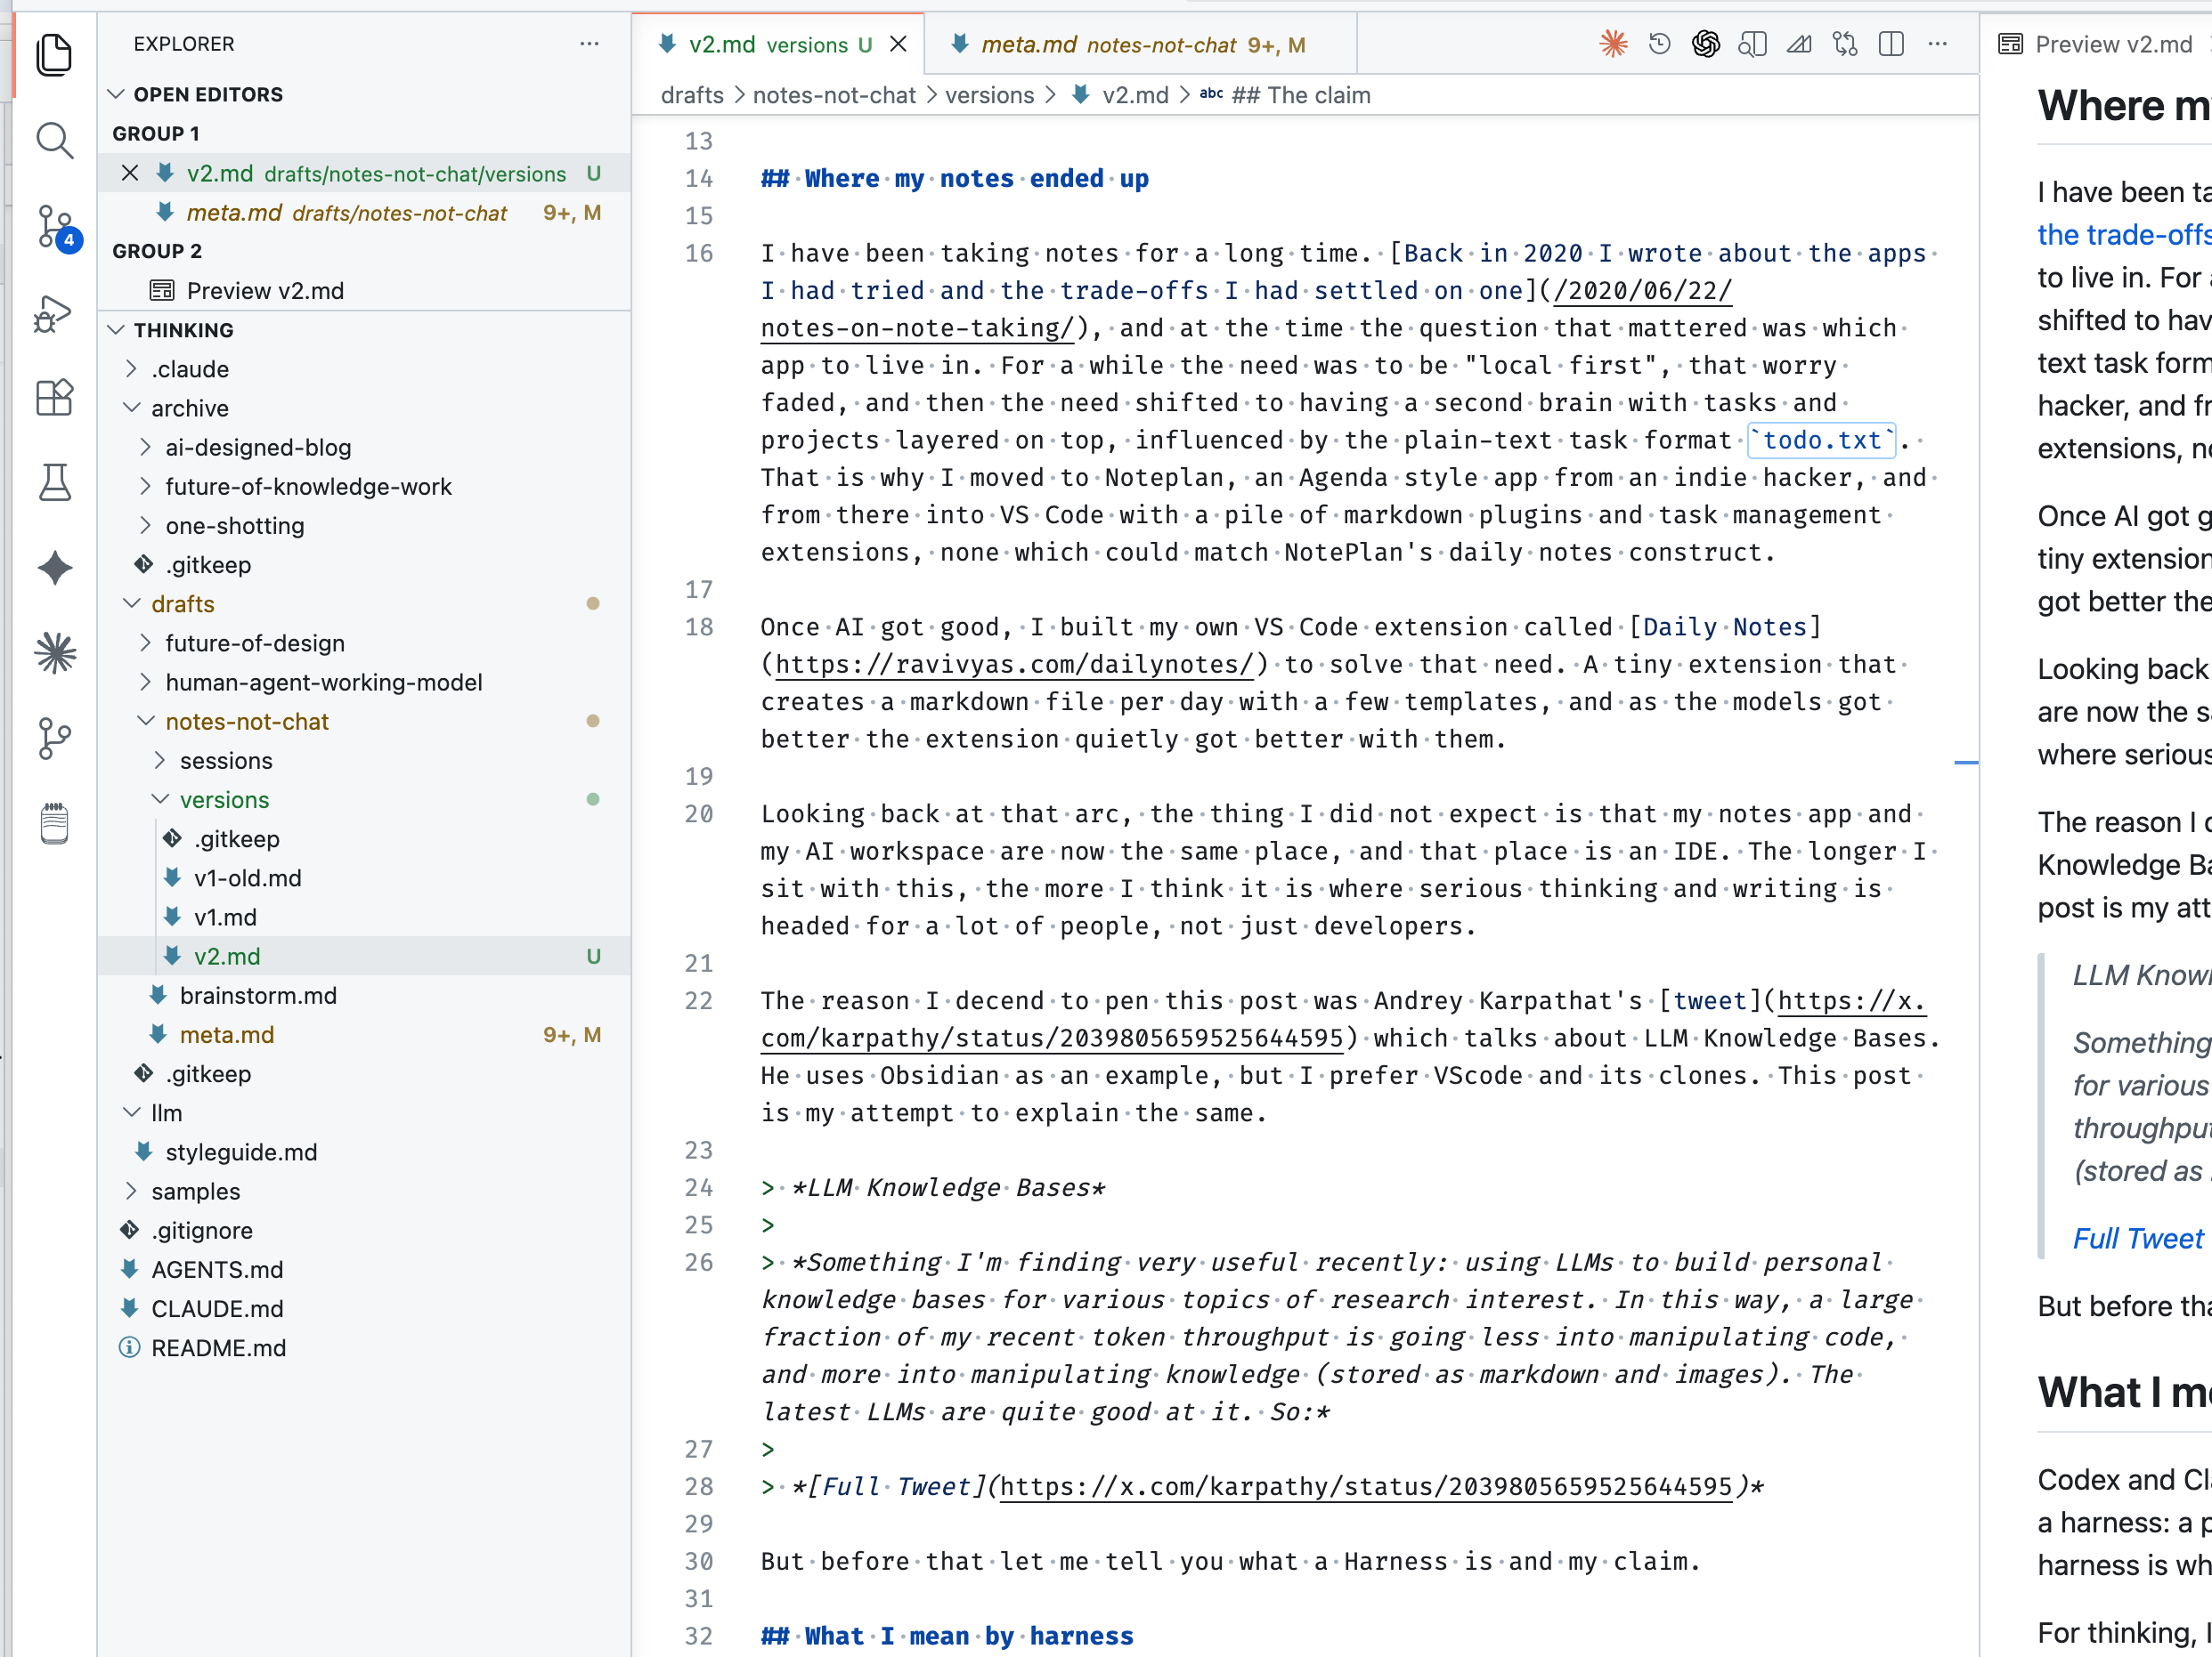Click line number 22 in editor gutter

click(x=699, y=1000)
